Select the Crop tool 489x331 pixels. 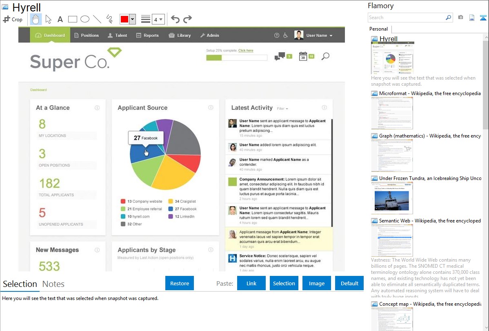coord(13,19)
